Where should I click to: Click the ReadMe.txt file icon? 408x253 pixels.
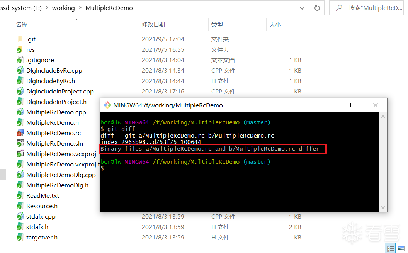point(20,195)
